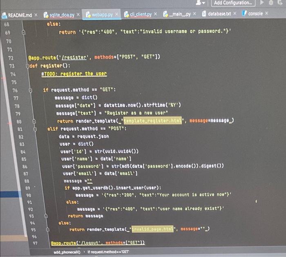Image resolution: width=286 pixels, height=257 pixels.
Task: Close the database.txt tab
Action: coord(235,13)
